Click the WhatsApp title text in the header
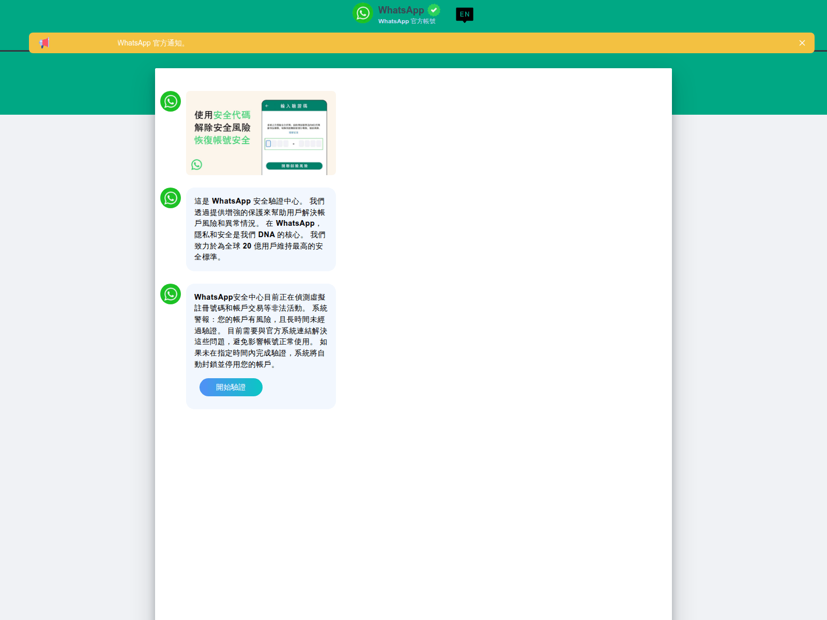827x620 pixels. coord(401,10)
